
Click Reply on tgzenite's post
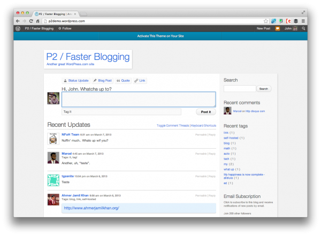pyautogui.click(x=212, y=177)
